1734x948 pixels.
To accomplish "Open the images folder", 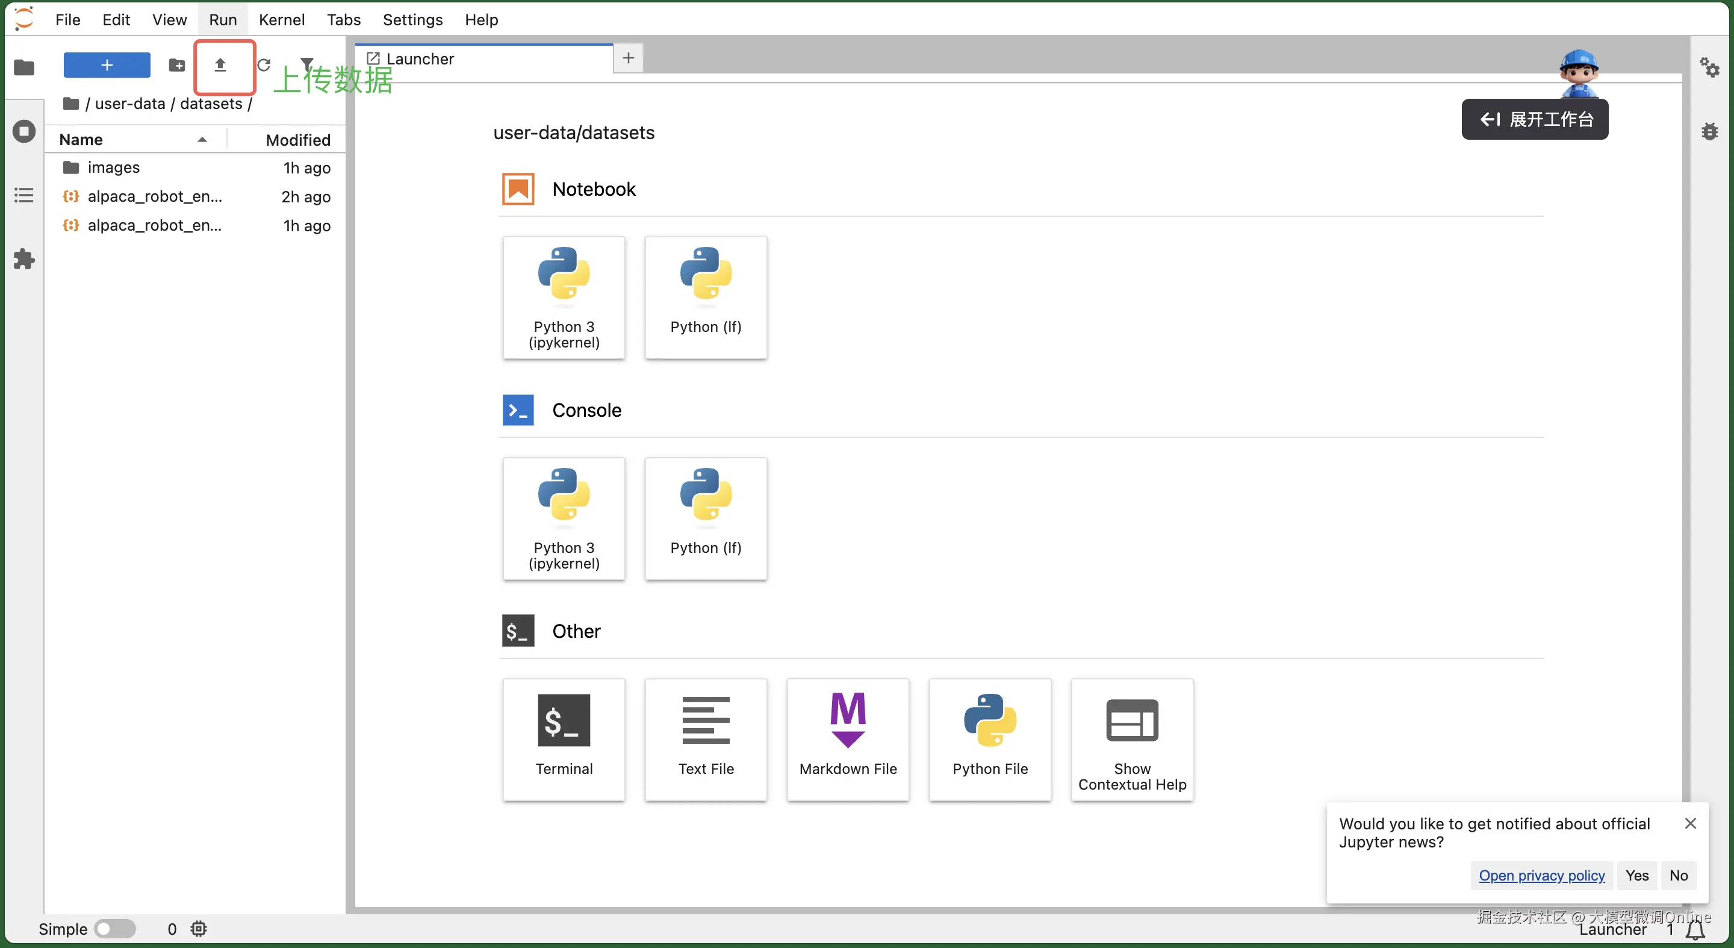I will pyautogui.click(x=113, y=167).
